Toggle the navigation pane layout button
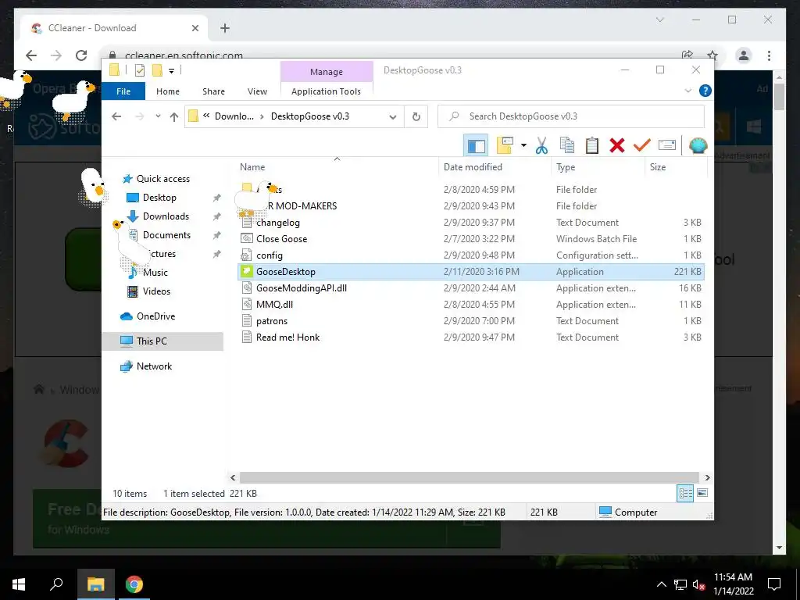The width and height of the screenshot is (800, 600). tap(476, 146)
